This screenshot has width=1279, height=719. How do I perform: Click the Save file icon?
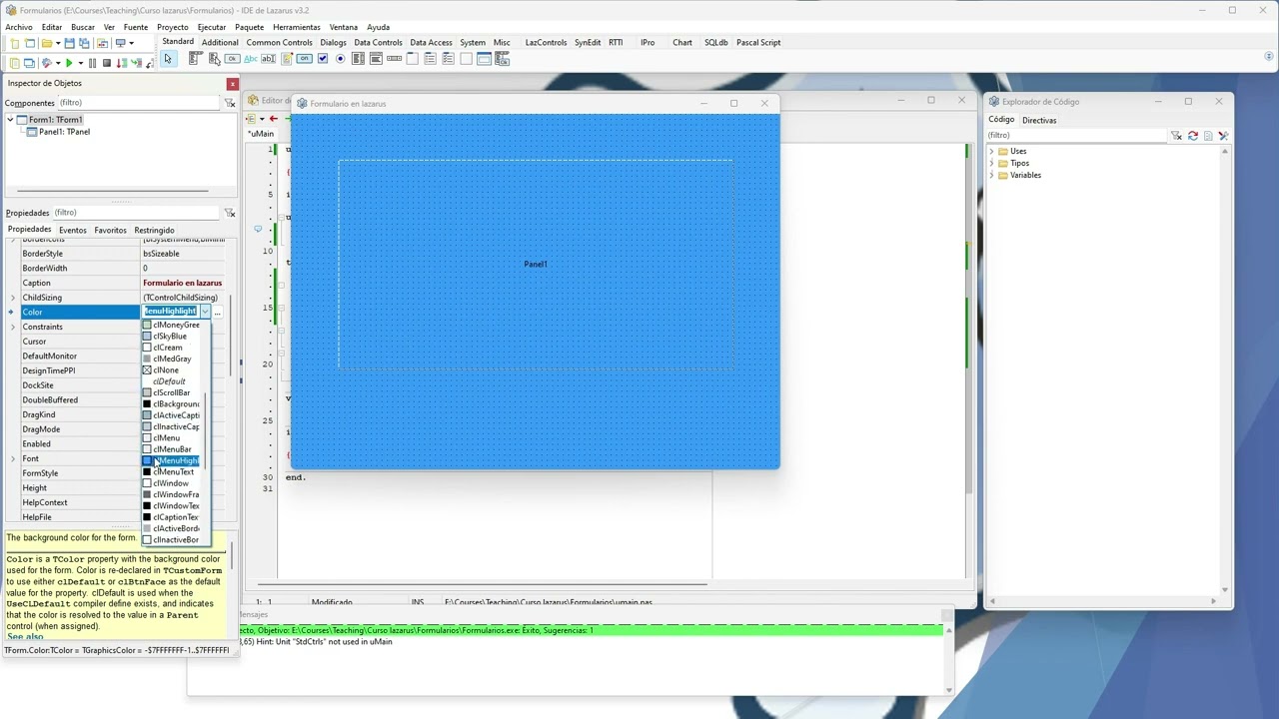pos(70,43)
